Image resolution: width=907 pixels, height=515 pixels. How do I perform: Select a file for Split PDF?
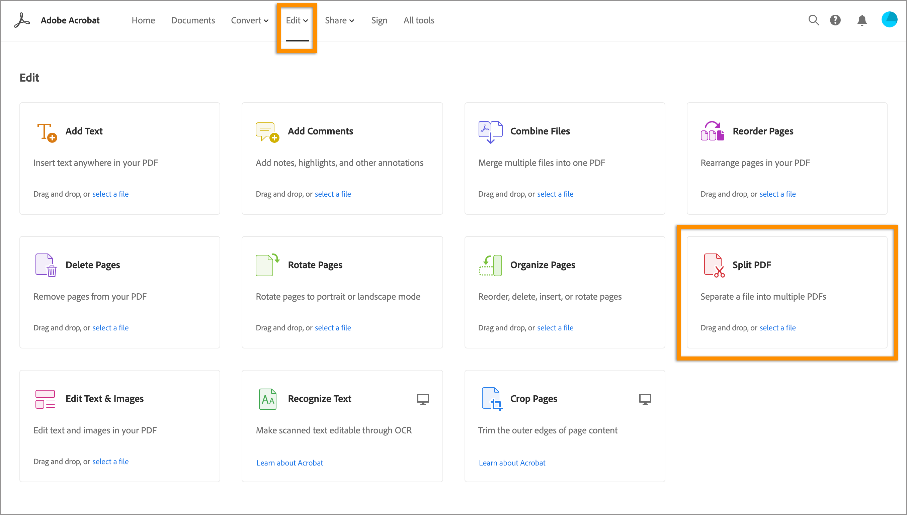pos(778,327)
